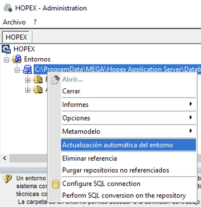This screenshot has height=207, width=201.
Task: Click the horizontal scrollbar track
Action: (x=29, y=158)
